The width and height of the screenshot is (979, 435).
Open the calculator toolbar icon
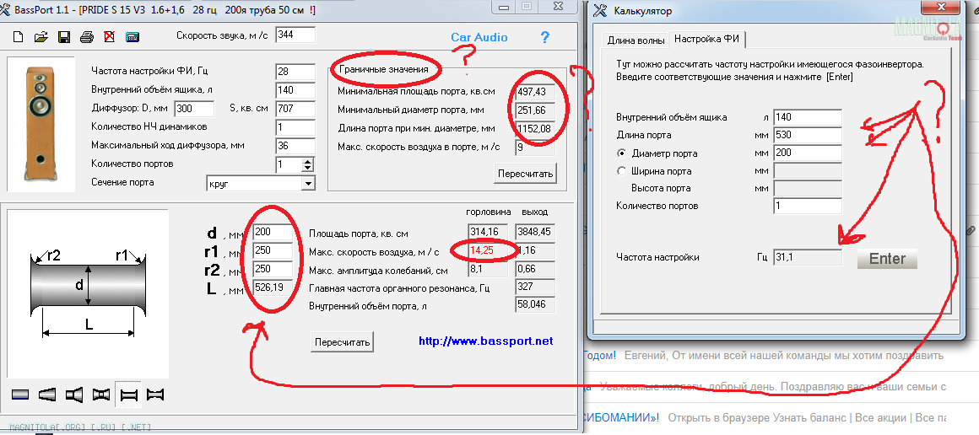pyautogui.click(x=133, y=37)
